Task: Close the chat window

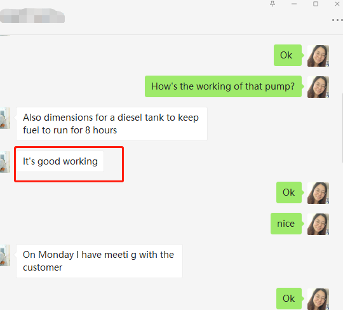Action: pos(337,4)
